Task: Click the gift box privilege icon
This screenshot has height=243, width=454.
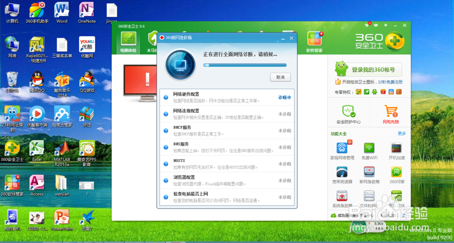Action: [x=383, y=92]
